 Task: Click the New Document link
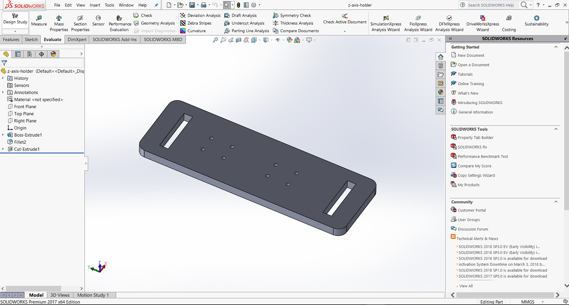click(471, 55)
